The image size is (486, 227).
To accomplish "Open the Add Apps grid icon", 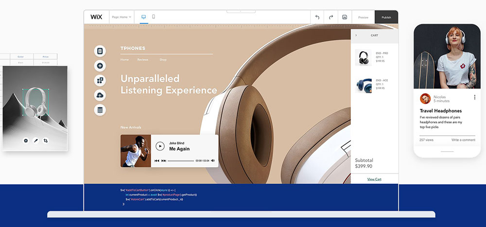I will (100, 80).
